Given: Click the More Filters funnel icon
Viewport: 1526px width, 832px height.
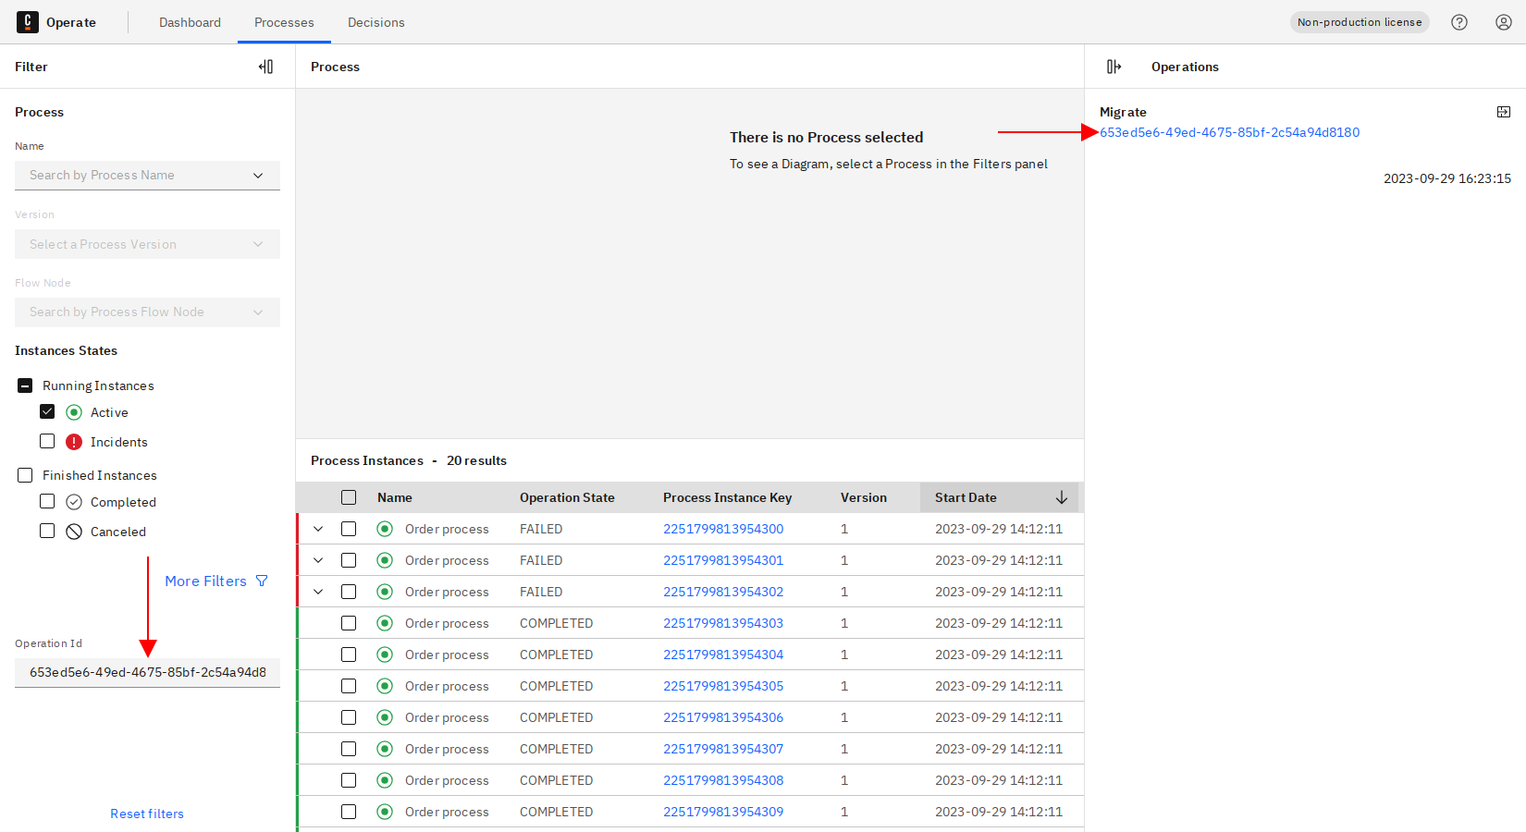Looking at the screenshot, I should tap(262, 581).
